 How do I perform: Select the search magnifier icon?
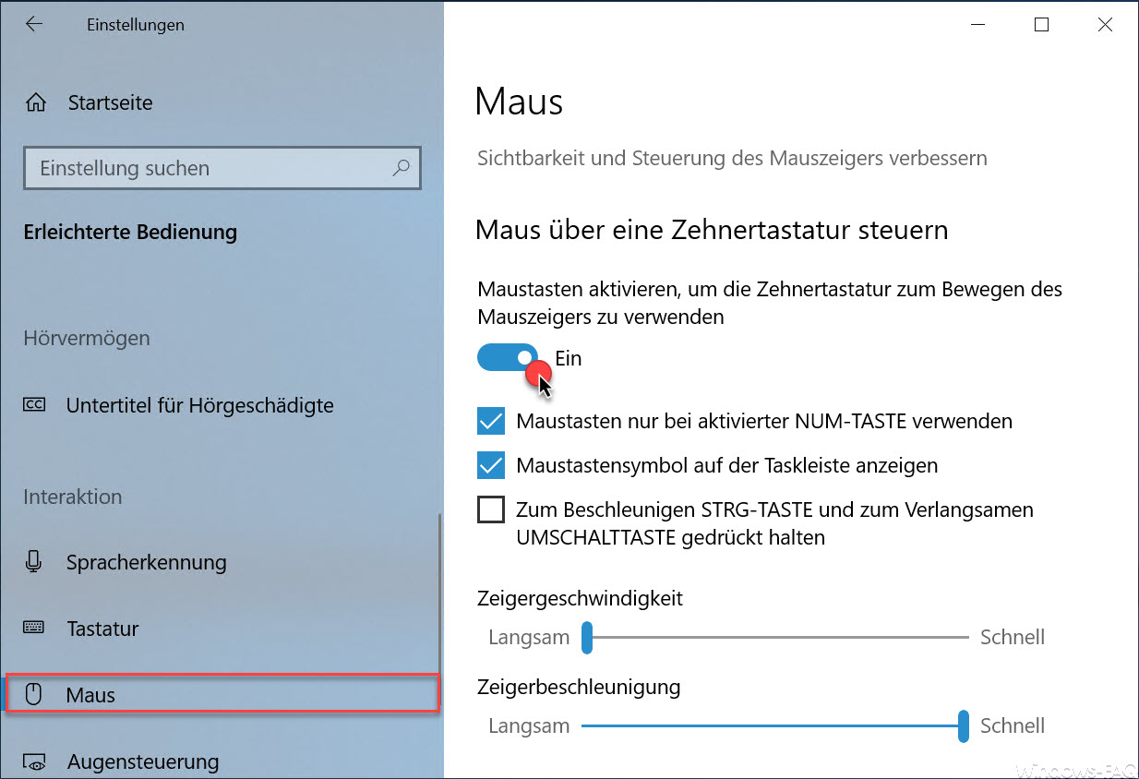(x=401, y=168)
